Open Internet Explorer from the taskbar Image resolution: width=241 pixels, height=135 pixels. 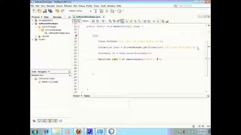(46, 132)
